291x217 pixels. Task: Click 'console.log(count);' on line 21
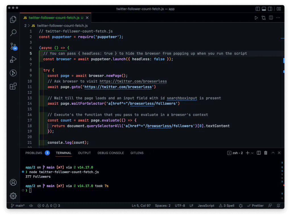click(x=68, y=142)
